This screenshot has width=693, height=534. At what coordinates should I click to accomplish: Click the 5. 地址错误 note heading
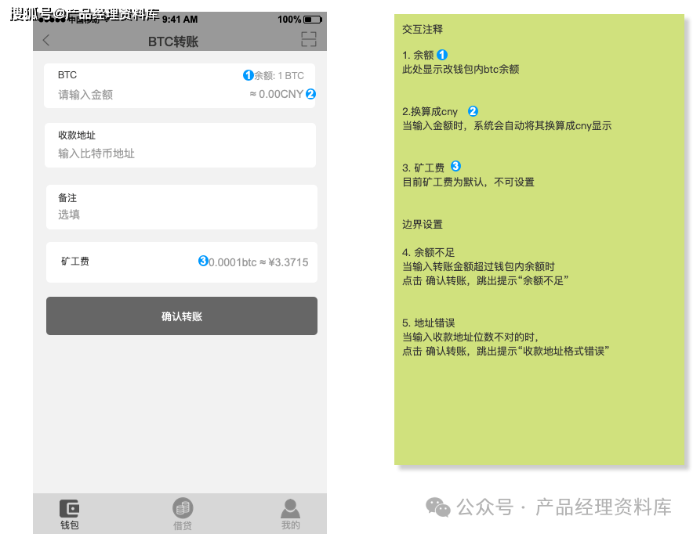[x=428, y=323]
